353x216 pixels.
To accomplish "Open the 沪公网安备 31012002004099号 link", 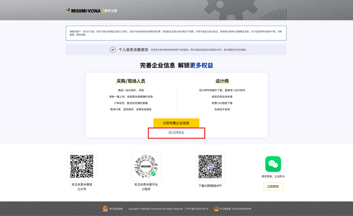I will tap(235, 209).
